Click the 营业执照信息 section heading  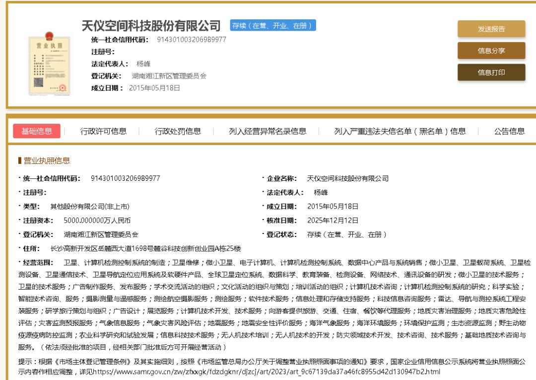(x=47, y=160)
